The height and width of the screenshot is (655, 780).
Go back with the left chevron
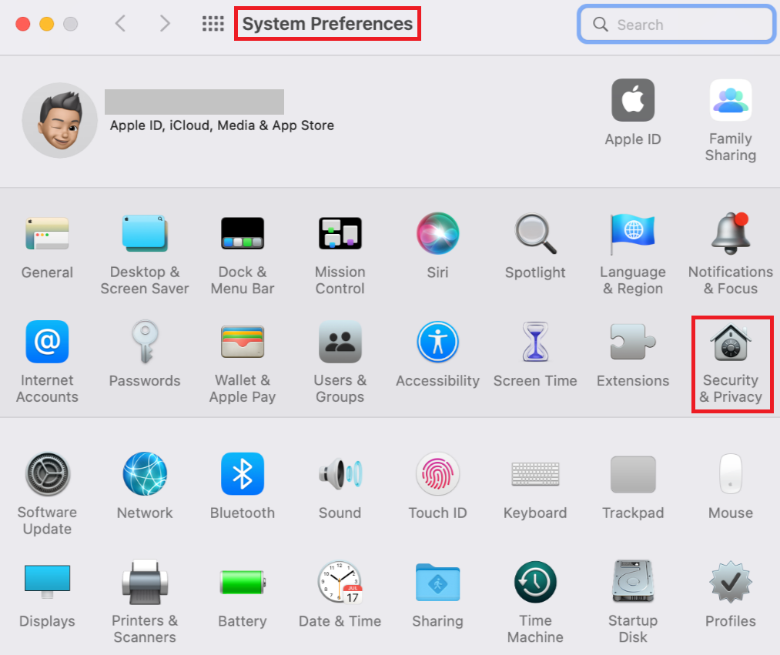point(120,24)
